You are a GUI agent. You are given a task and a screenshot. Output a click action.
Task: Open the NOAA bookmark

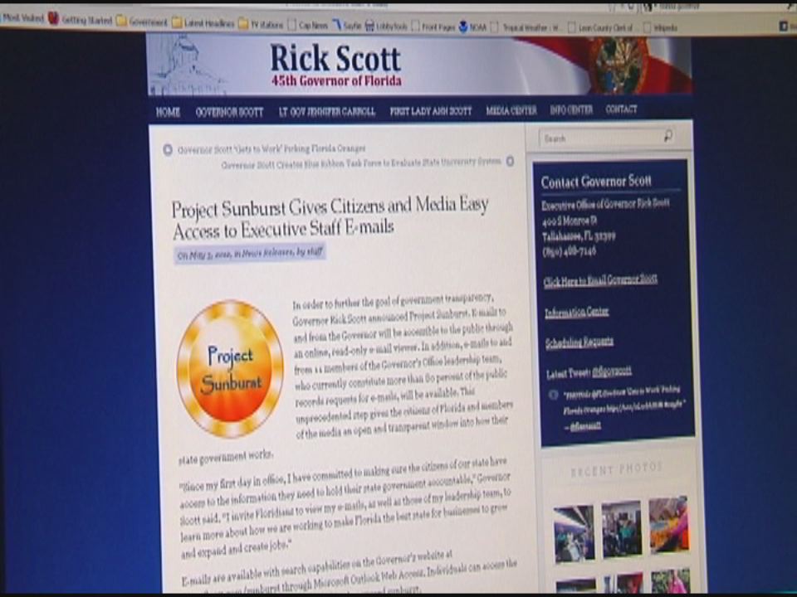(x=472, y=27)
